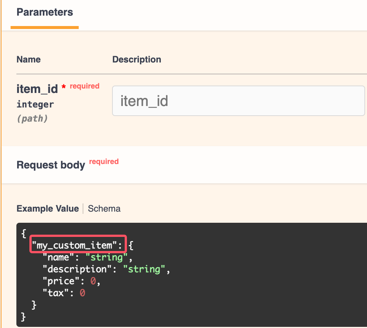Switch to the Schema view
The height and width of the screenshot is (328, 367).
[x=104, y=209]
